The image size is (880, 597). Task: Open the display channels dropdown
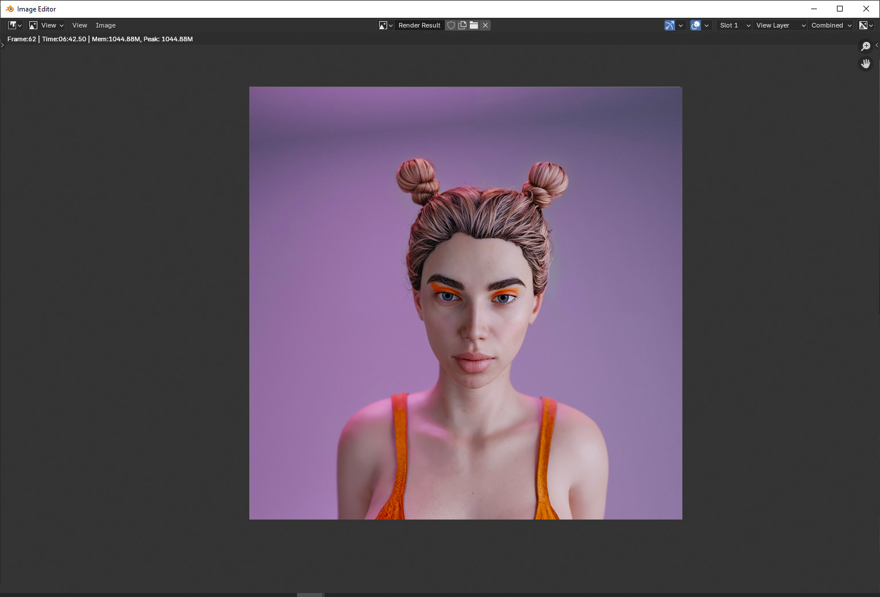coord(866,25)
